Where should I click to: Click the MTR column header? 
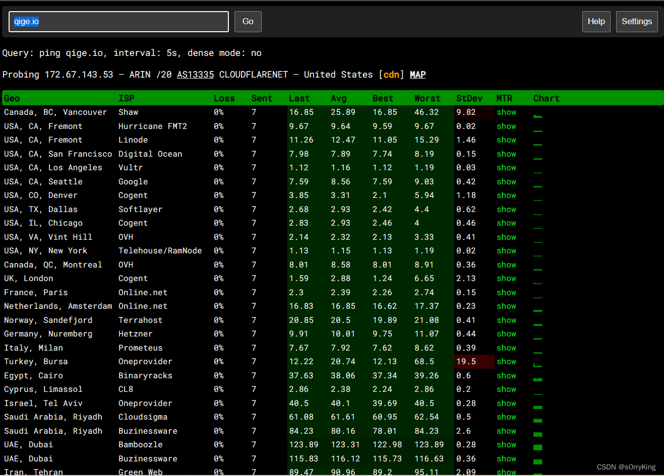coord(504,98)
